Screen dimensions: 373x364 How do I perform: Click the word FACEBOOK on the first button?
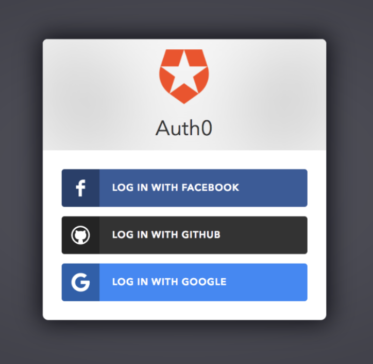coord(210,188)
